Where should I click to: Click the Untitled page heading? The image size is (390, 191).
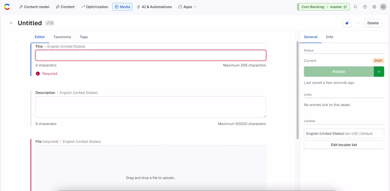click(30, 23)
